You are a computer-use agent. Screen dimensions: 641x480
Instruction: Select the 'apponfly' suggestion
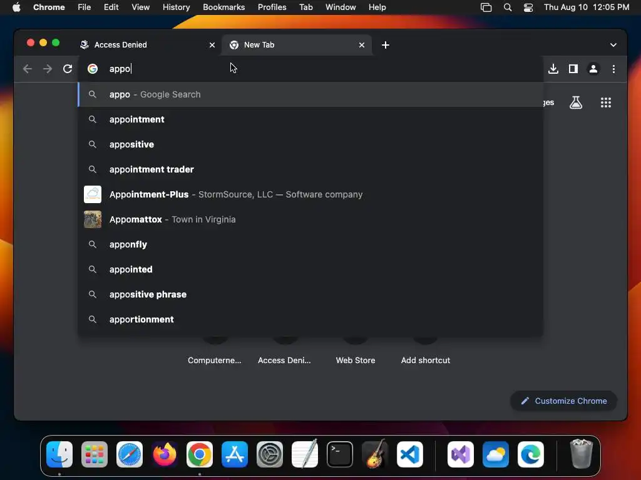coord(310,244)
